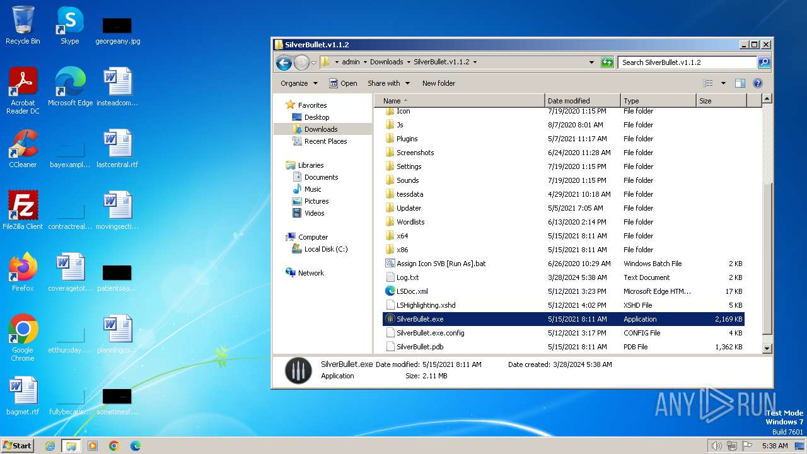Select the Wordlists folder
The width and height of the screenshot is (807, 454).
[x=563, y=222]
